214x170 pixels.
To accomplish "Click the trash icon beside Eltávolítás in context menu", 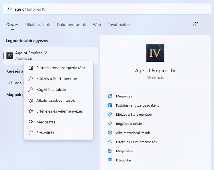I will (31, 133).
